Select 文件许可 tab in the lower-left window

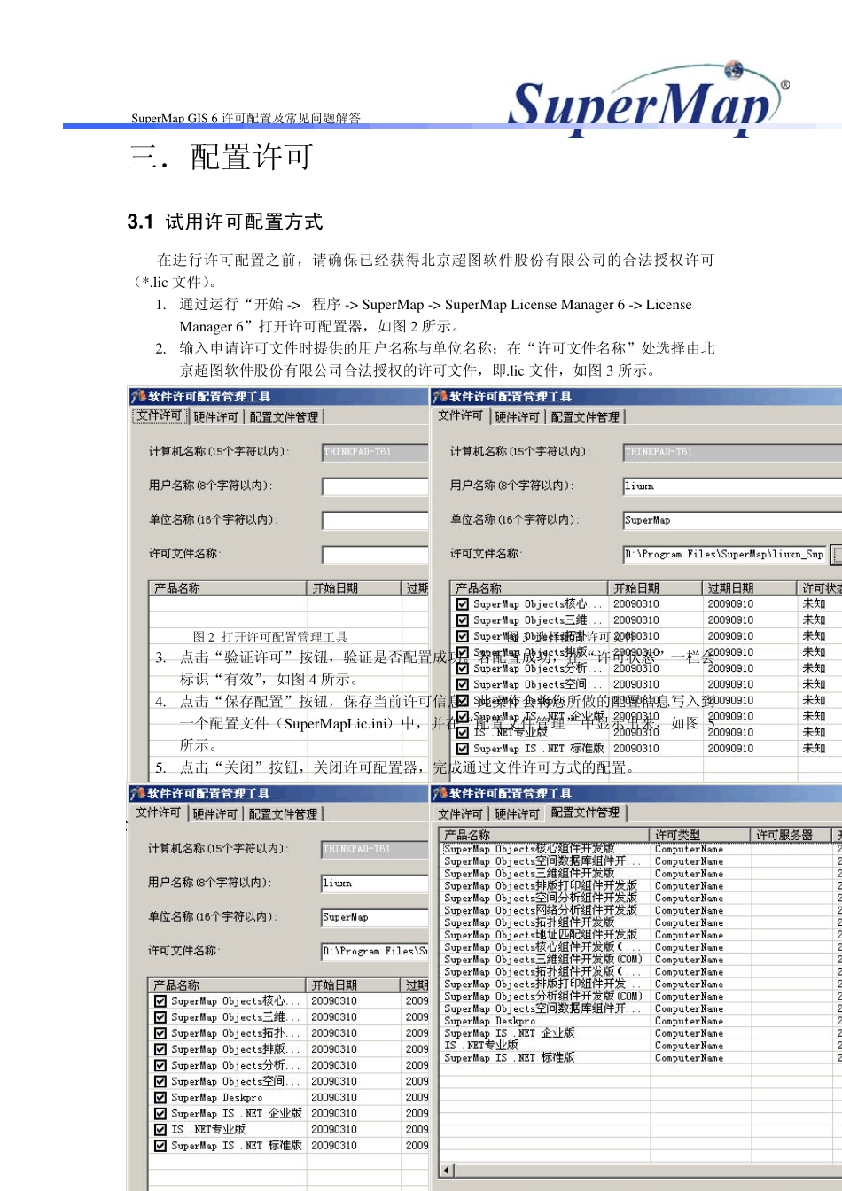[x=159, y=813]
